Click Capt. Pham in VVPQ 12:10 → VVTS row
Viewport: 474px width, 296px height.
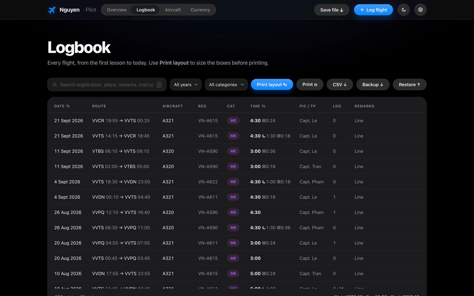tap(312, 212)
